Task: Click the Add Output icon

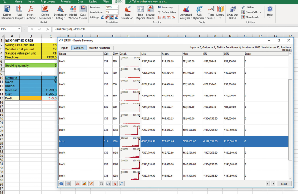Action: click(x=19, y=11)
